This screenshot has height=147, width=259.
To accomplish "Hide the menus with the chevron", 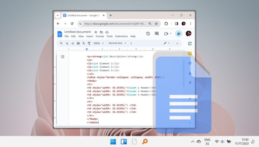I will pos(177,43).
